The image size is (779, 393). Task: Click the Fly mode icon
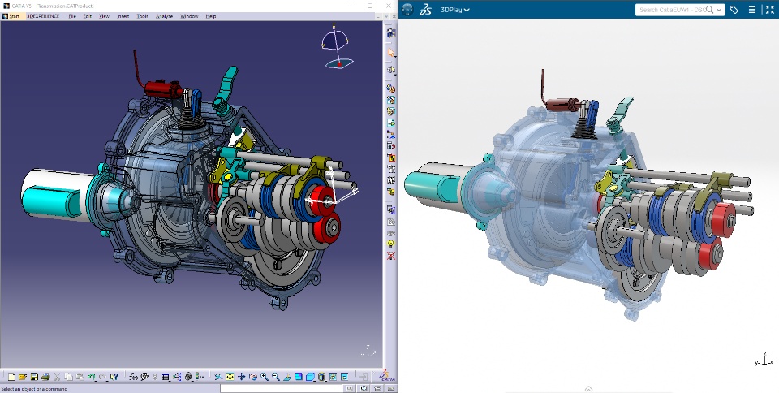[x=217, y=377]
